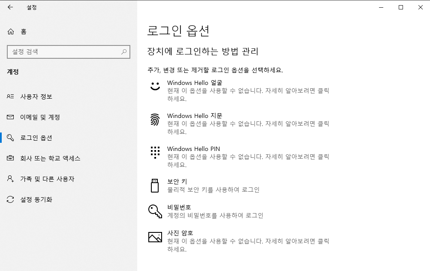Click the Windows Hello face smiley icon
This screenshot has height=271, width=430.
tap(155, 86)
